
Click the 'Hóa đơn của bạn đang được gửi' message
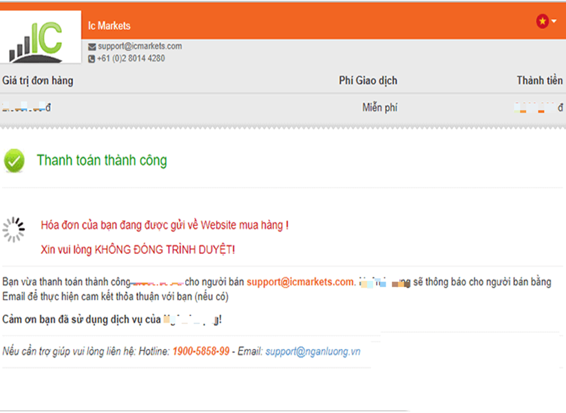(165, 225)
